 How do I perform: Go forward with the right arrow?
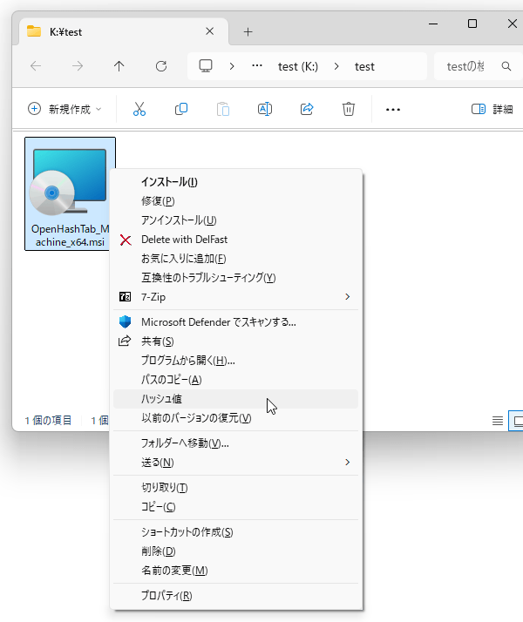(78, 66)
